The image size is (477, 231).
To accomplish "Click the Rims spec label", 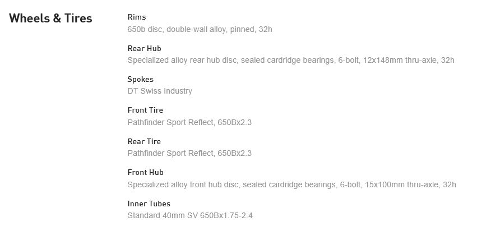I will pyautogui.click(x=137, y=17).
